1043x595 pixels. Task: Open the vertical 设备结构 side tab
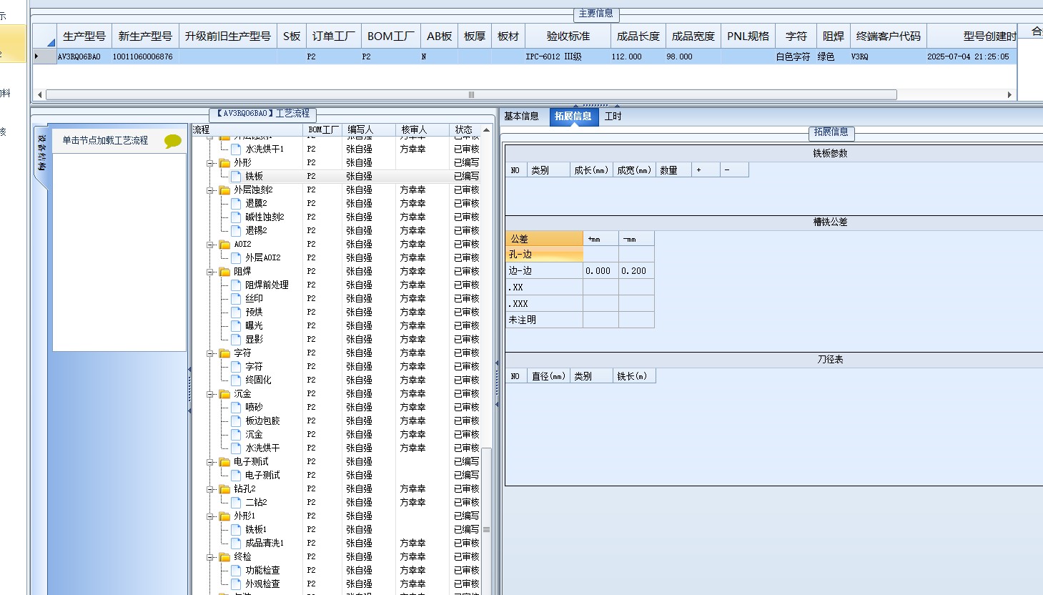[41, 153]
